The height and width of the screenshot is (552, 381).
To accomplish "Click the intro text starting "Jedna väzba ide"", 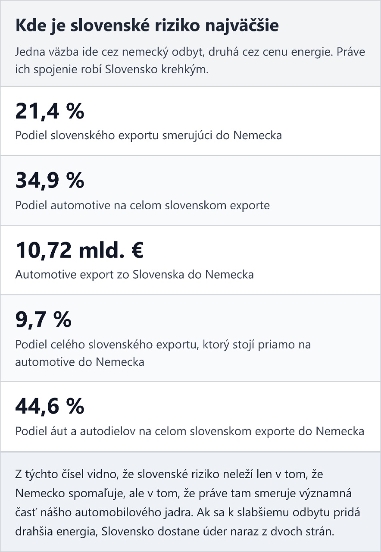I will tap(190, 61).
